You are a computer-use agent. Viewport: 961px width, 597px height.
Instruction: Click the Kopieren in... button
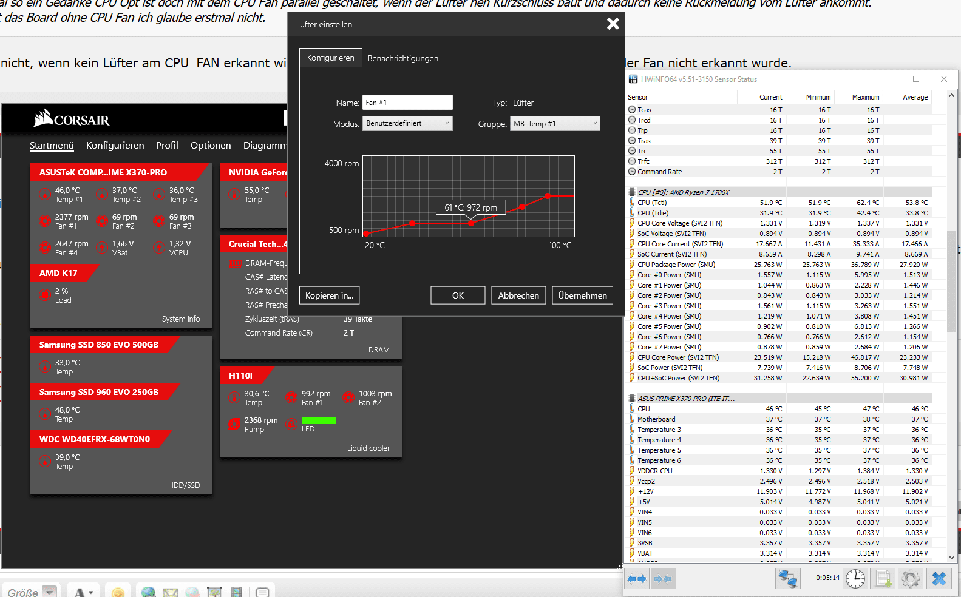(330, 295)
